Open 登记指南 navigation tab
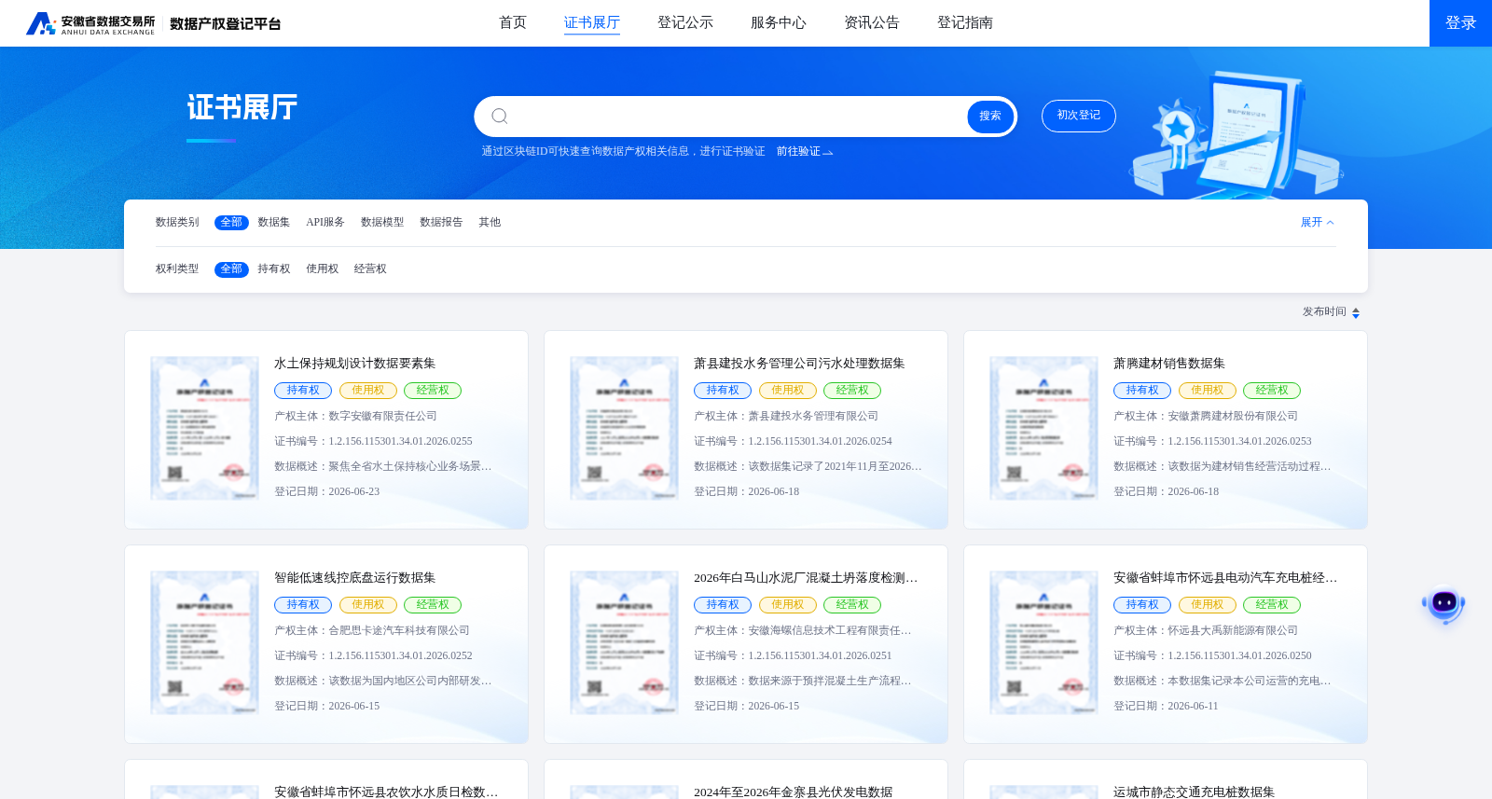This screenshot has height=799, width=1492. 965,22
